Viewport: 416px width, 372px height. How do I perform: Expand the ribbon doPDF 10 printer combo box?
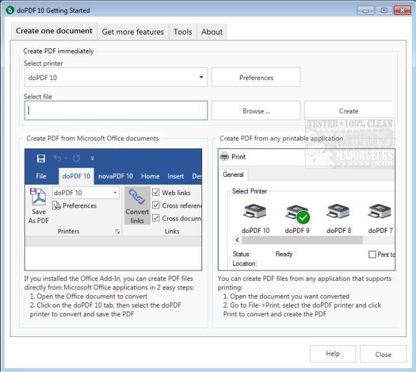pos(116,193)
